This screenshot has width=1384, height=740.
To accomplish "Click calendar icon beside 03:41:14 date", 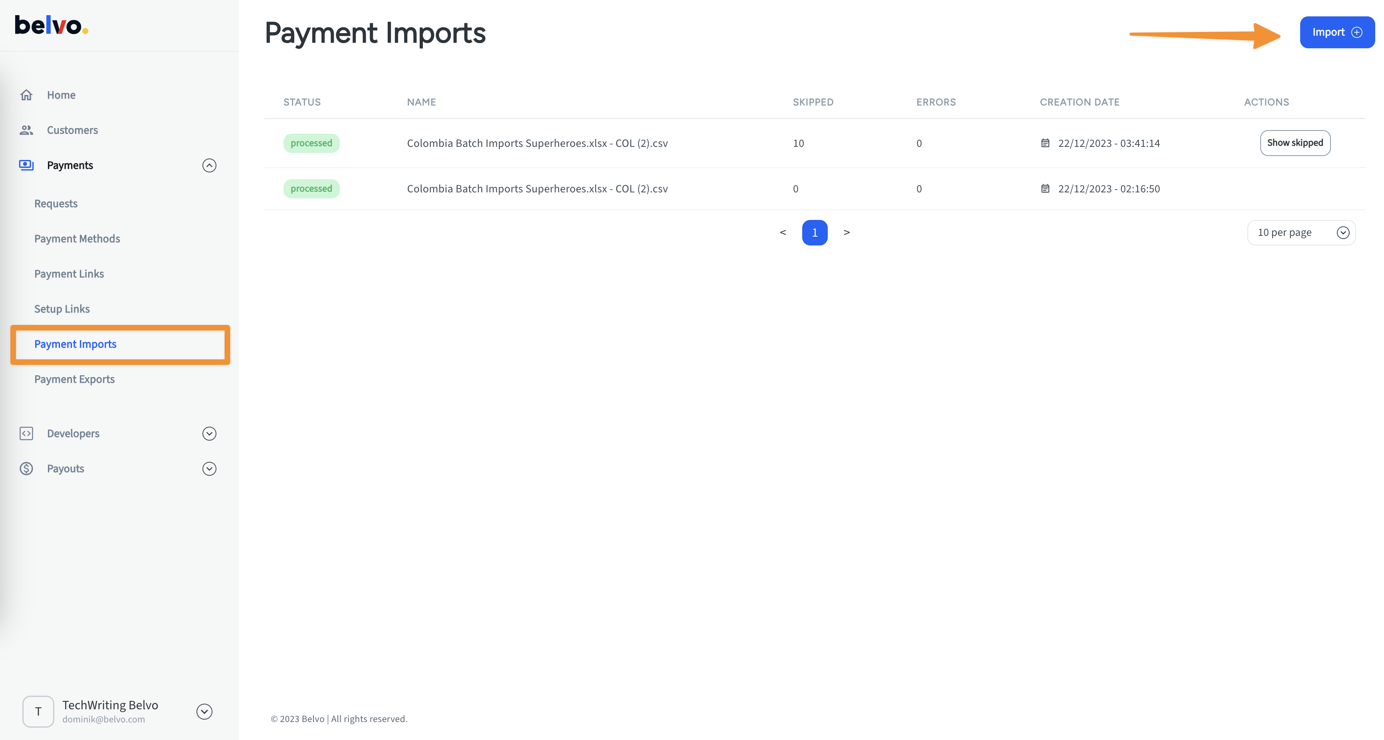I will [x=1045, y=143].
